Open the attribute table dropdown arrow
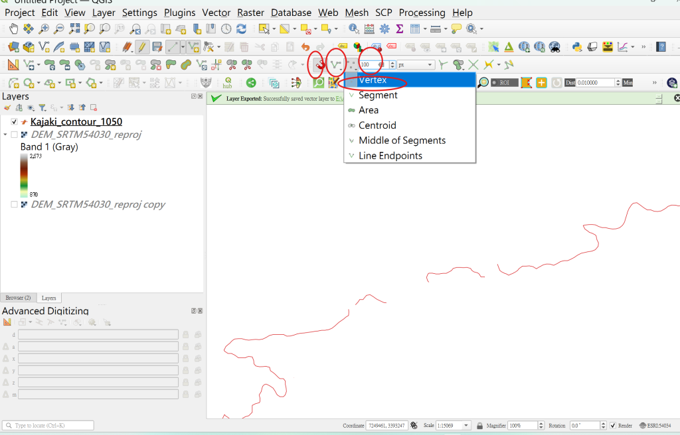 pyautogui.click(x=425, y=29)
